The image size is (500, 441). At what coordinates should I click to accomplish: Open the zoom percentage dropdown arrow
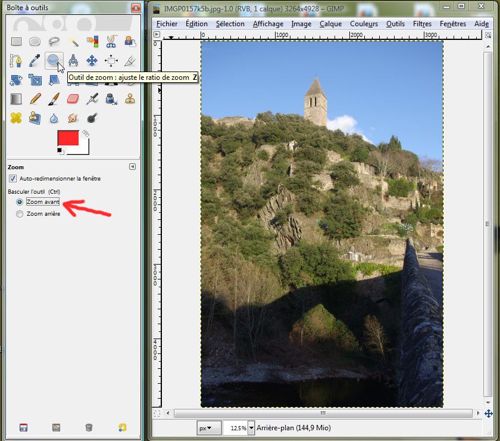[251, 428]
